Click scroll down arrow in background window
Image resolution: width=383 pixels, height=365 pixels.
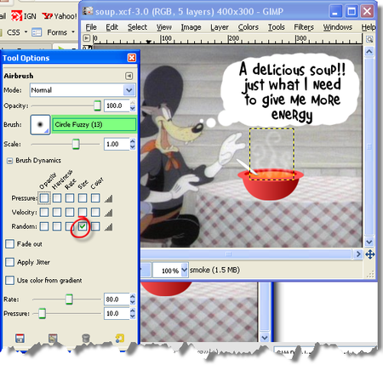click(265, 338)
